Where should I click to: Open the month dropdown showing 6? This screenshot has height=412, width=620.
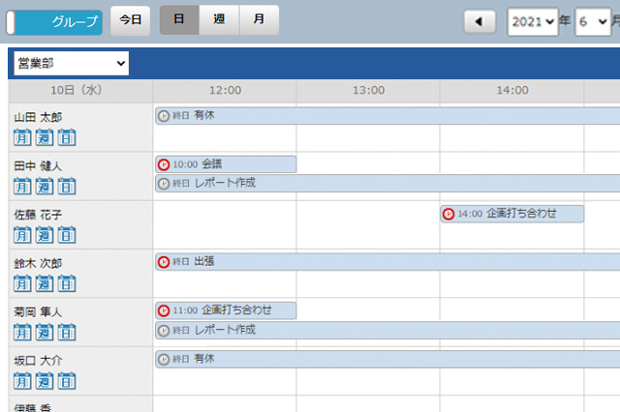591,21
